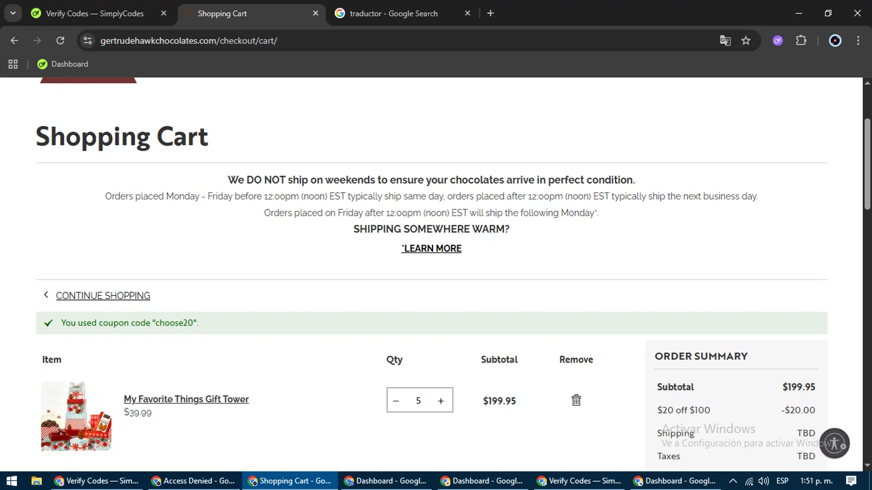Screen dimensions: 872x490
Task: Open the taskbar clock showing 1:51 p. m.
Action: pos(816,481)
